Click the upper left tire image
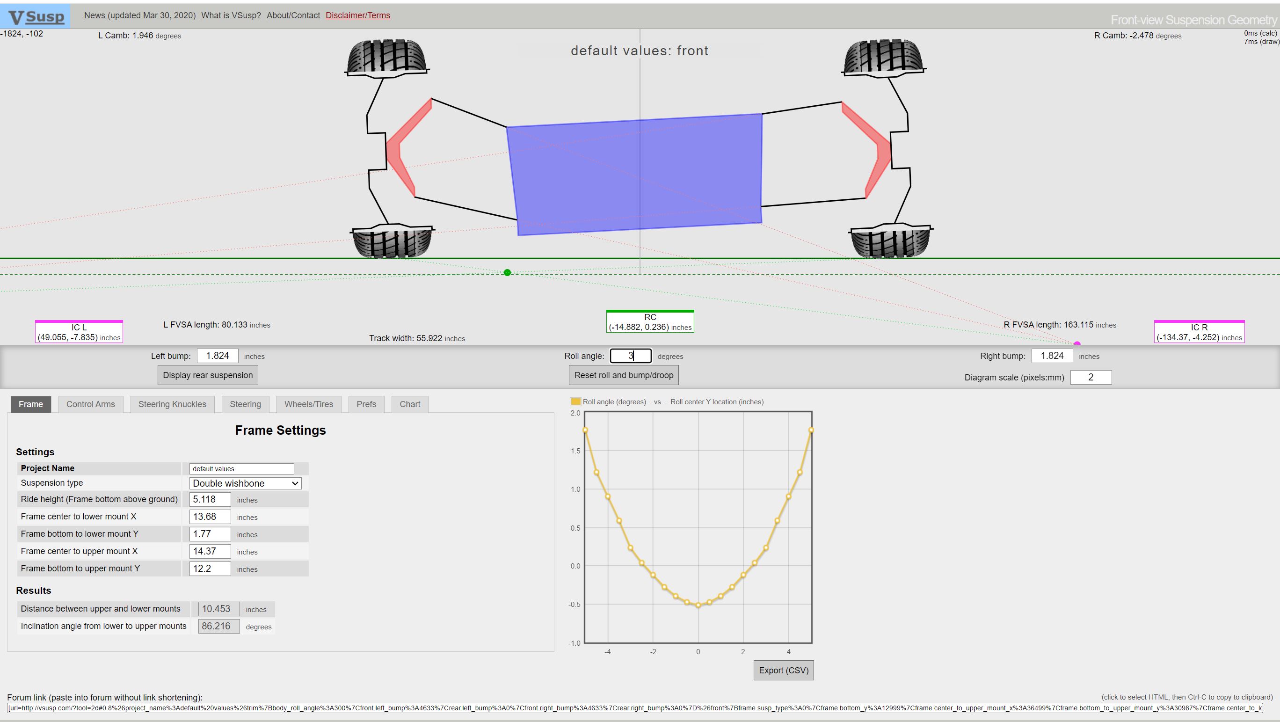Screen dimensions: 1280x722 386,56
